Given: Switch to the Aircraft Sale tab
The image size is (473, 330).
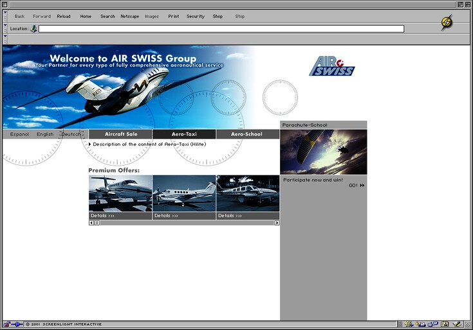Looking at the screenshot, I should [x=121, y=134].
